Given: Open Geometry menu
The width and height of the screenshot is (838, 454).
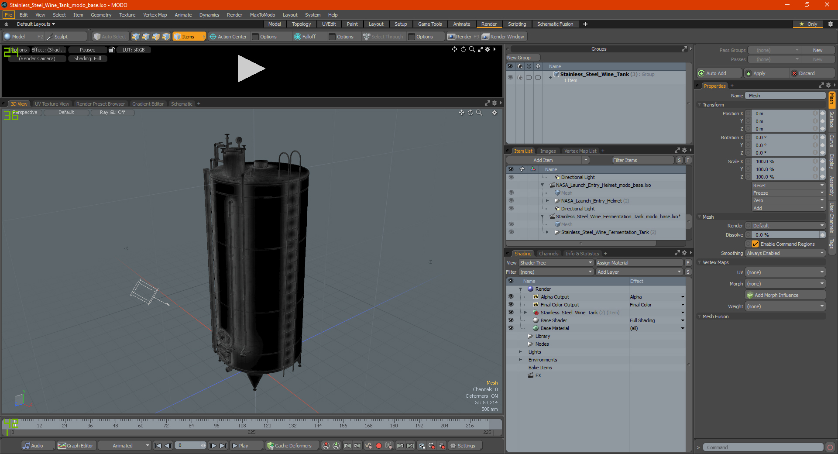Looking at the screenshot, I should 101,15.
